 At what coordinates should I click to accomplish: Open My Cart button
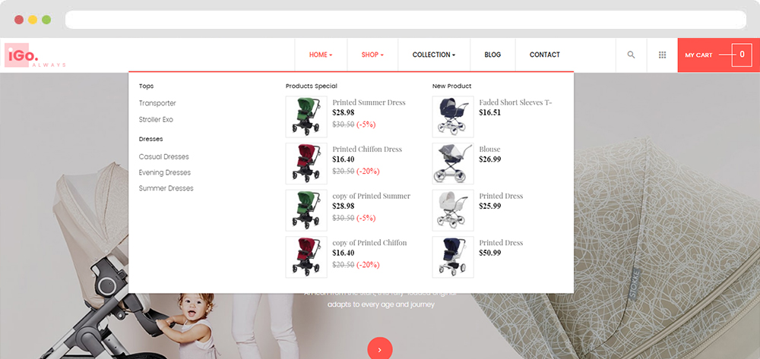(718, 55)
